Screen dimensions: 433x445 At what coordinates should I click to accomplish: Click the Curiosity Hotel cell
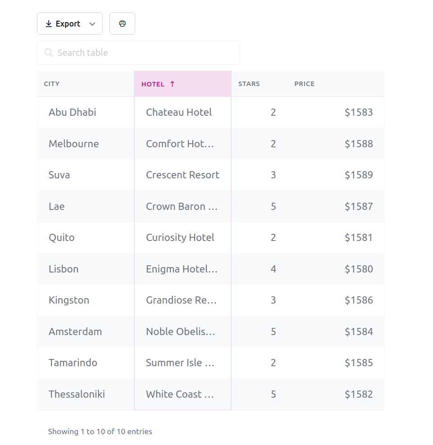(x=182, y=237)
